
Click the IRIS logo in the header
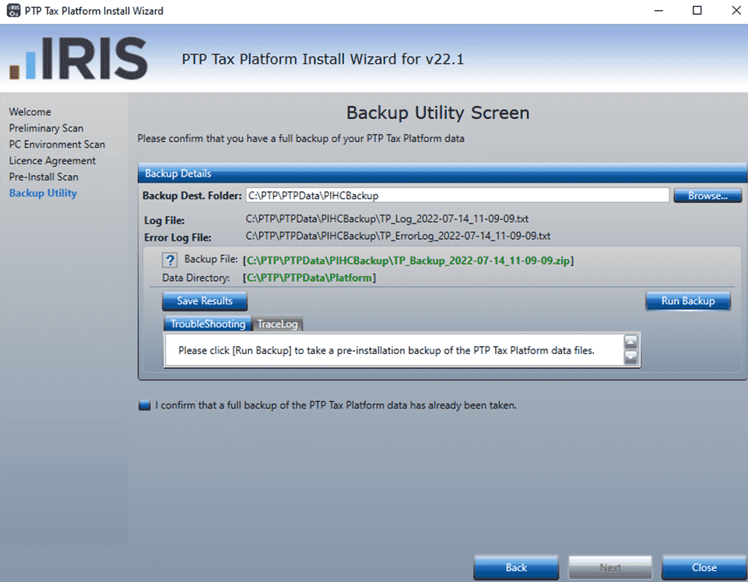coord(79,58)
